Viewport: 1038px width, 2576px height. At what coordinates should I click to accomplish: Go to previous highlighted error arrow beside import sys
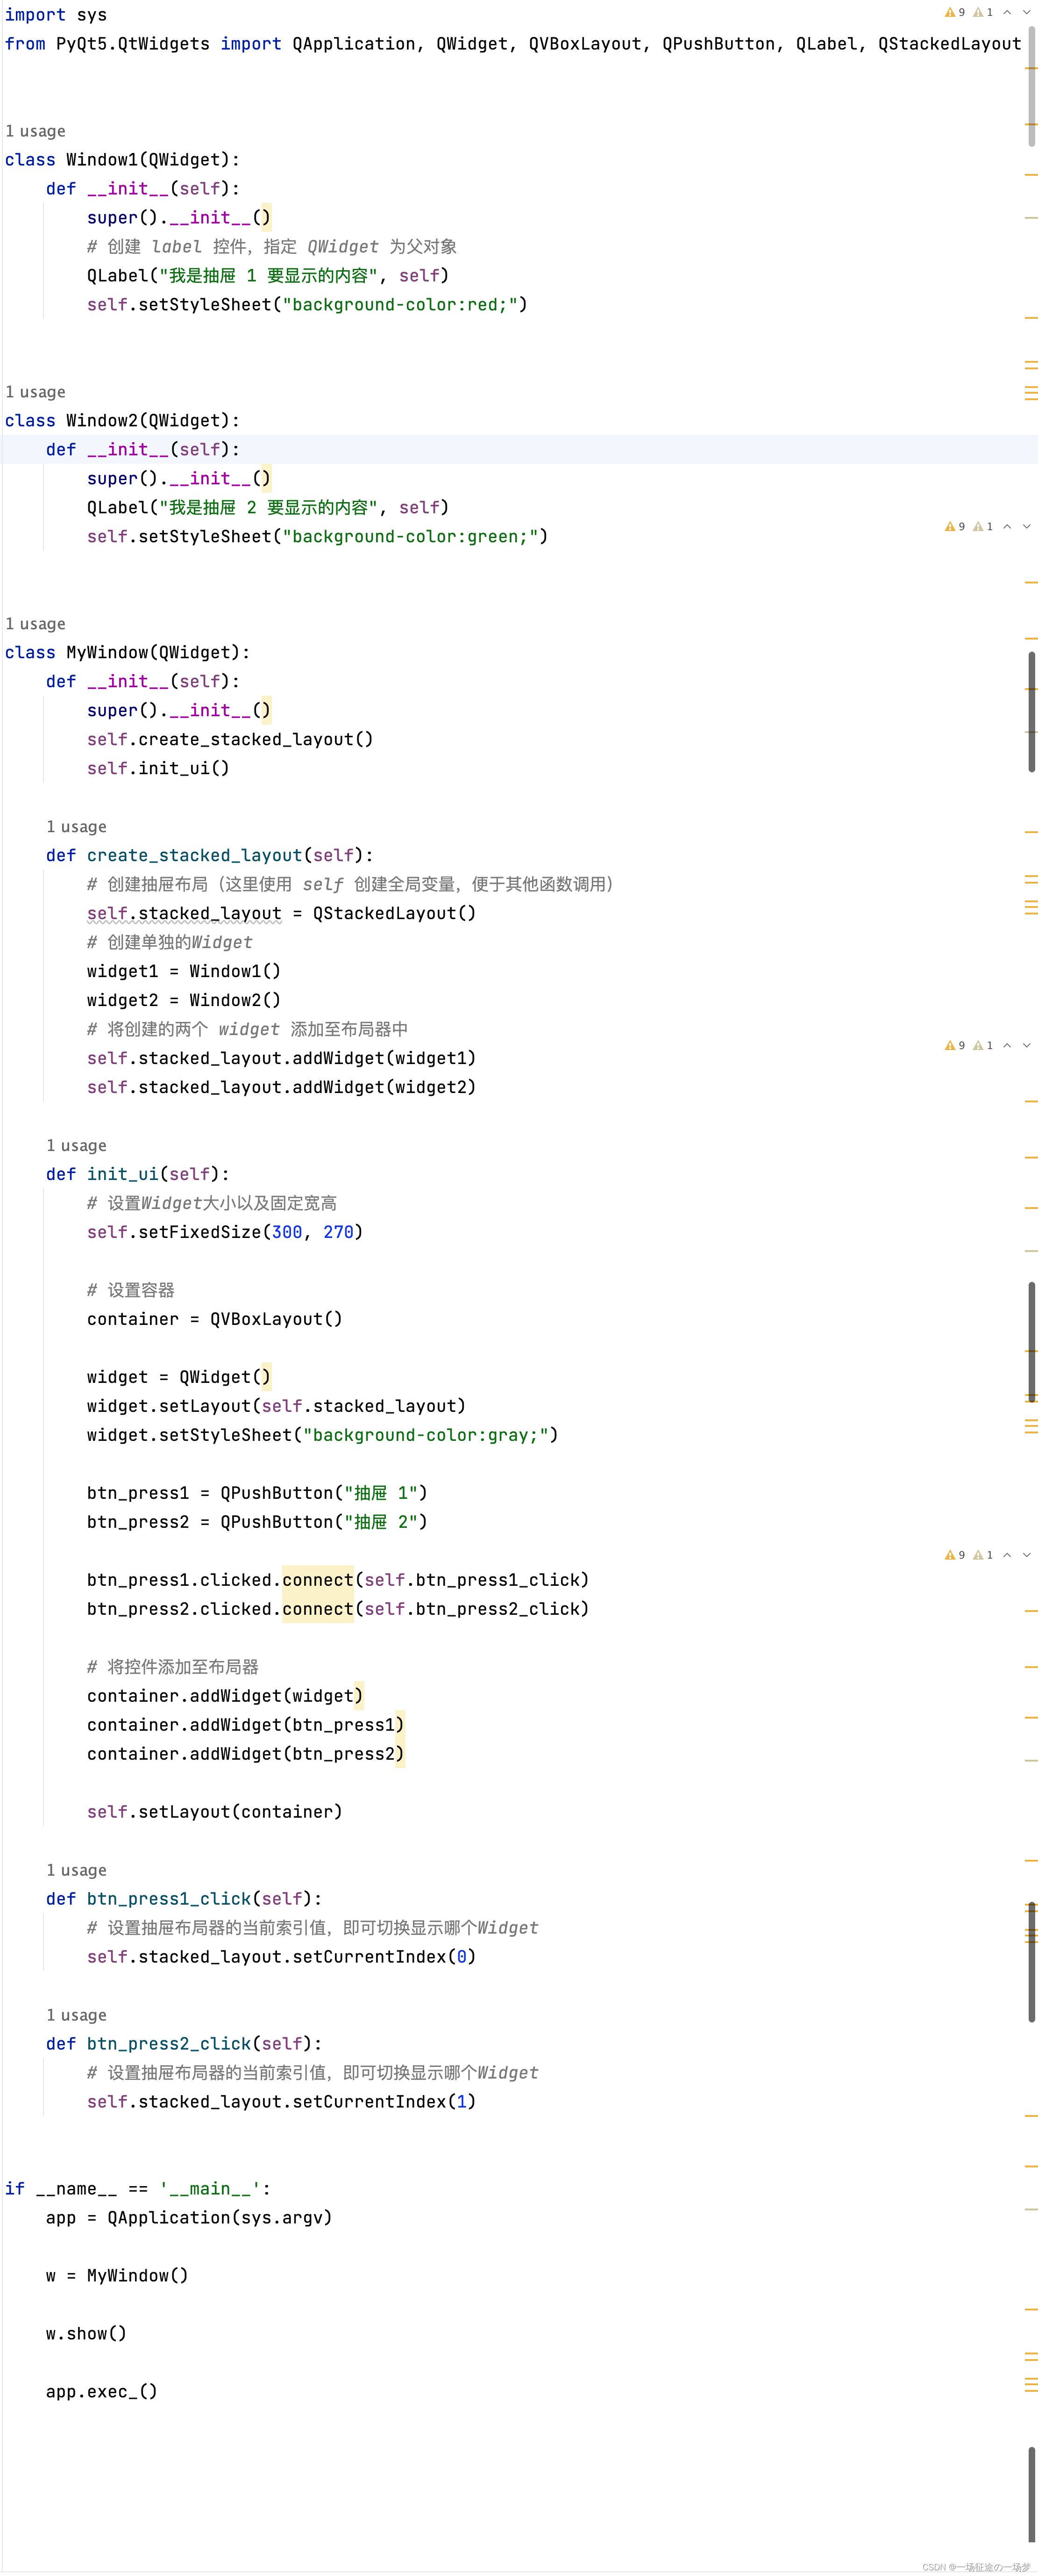[1007, 13]
